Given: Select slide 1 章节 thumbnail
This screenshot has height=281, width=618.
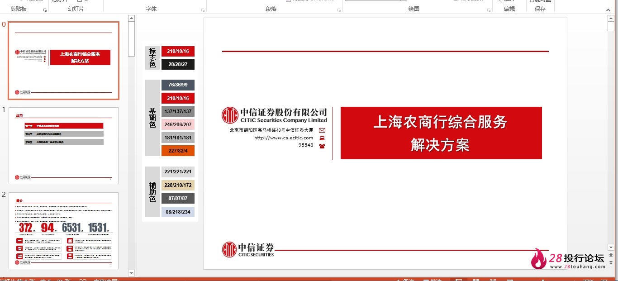Looking at the screenshot, I should click(63, 146).
